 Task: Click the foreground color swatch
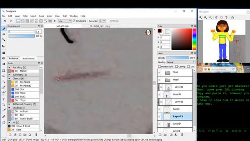pyautogui.click(x=160, y=31)
